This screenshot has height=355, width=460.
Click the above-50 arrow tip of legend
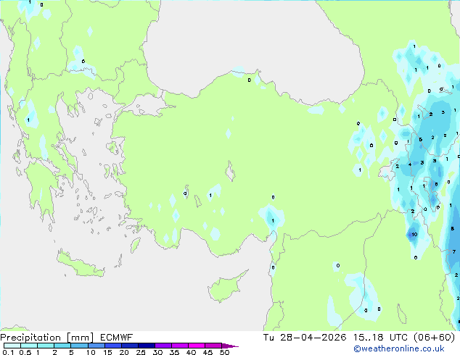[230, 346]
